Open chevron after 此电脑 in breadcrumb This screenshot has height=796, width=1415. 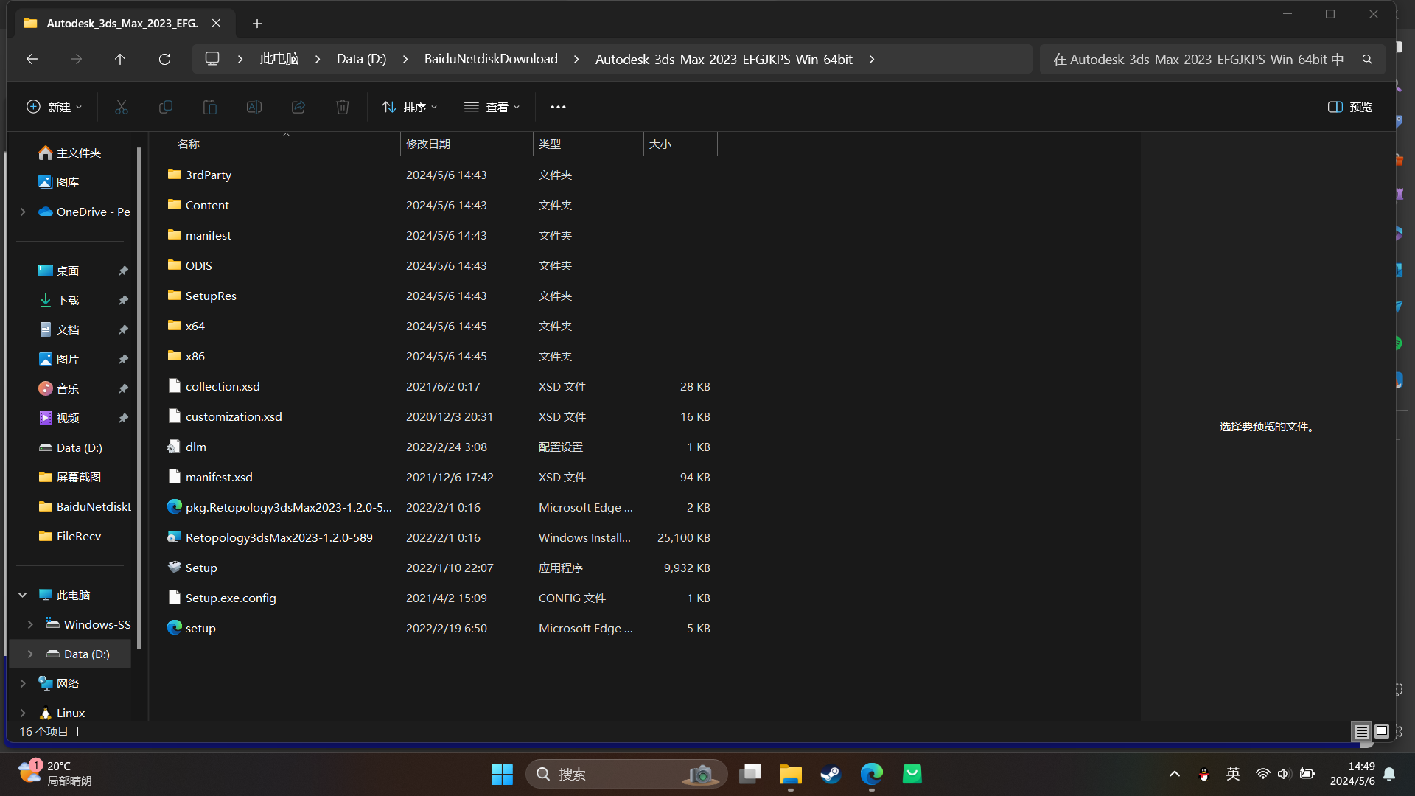click(x=318, y=59)
